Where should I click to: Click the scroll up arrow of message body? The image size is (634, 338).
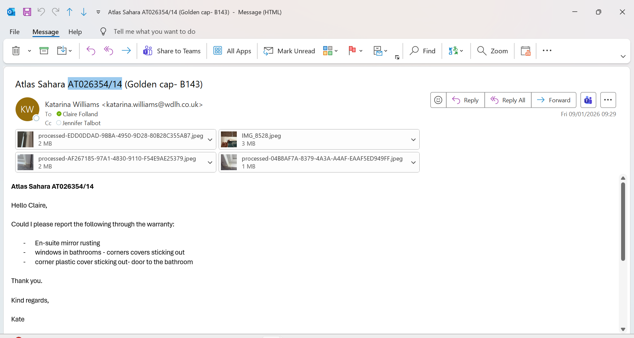[623, 178]
